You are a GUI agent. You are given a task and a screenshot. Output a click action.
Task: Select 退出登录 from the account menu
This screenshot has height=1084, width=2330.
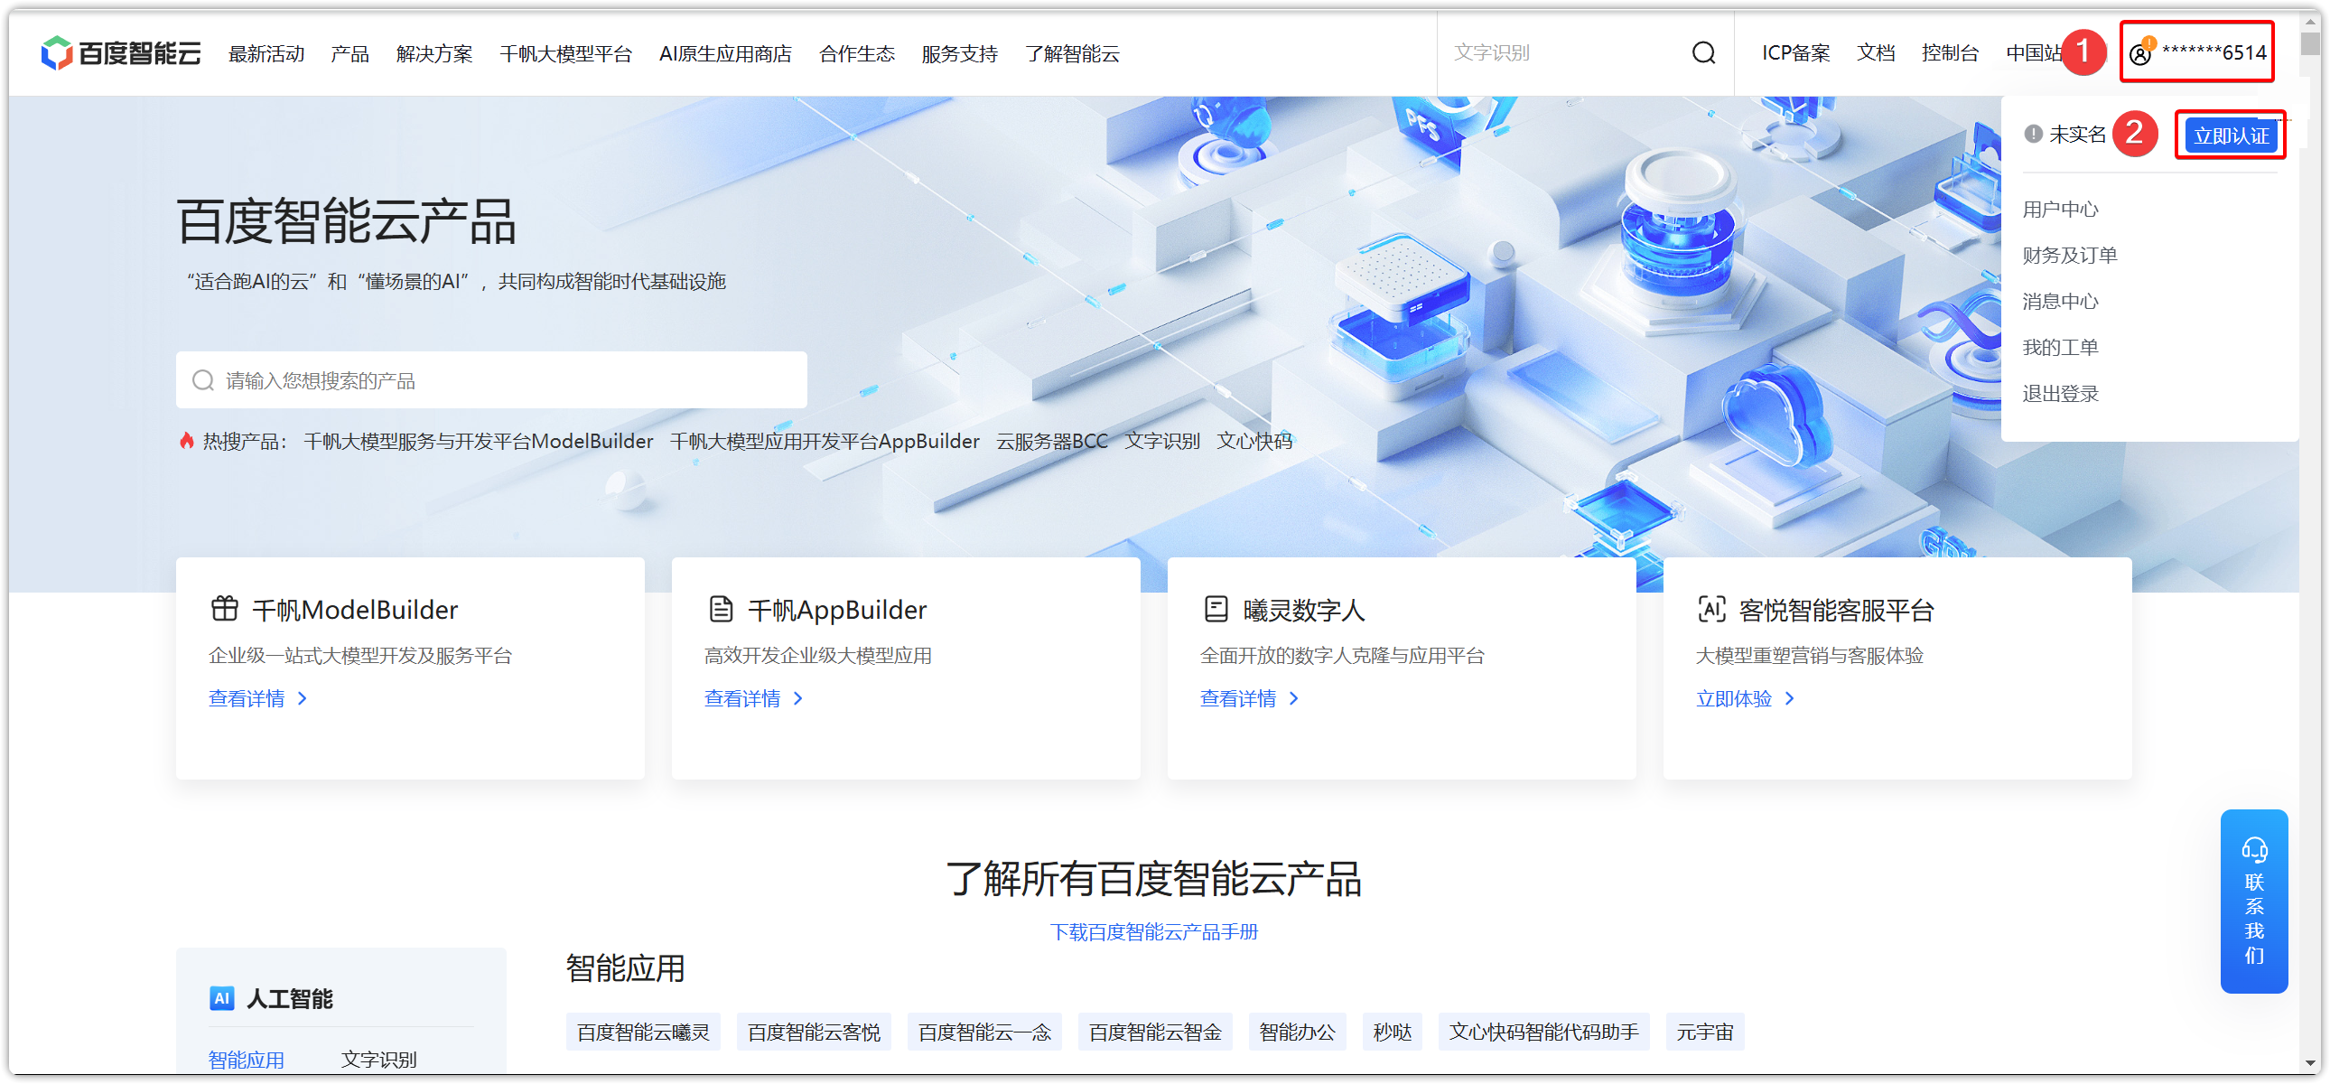pos(2060,394)
